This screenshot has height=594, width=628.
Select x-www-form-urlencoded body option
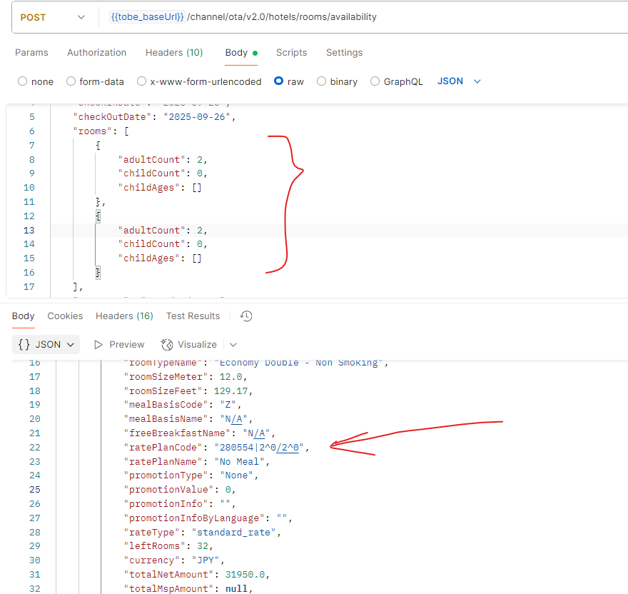click(142, 81)
